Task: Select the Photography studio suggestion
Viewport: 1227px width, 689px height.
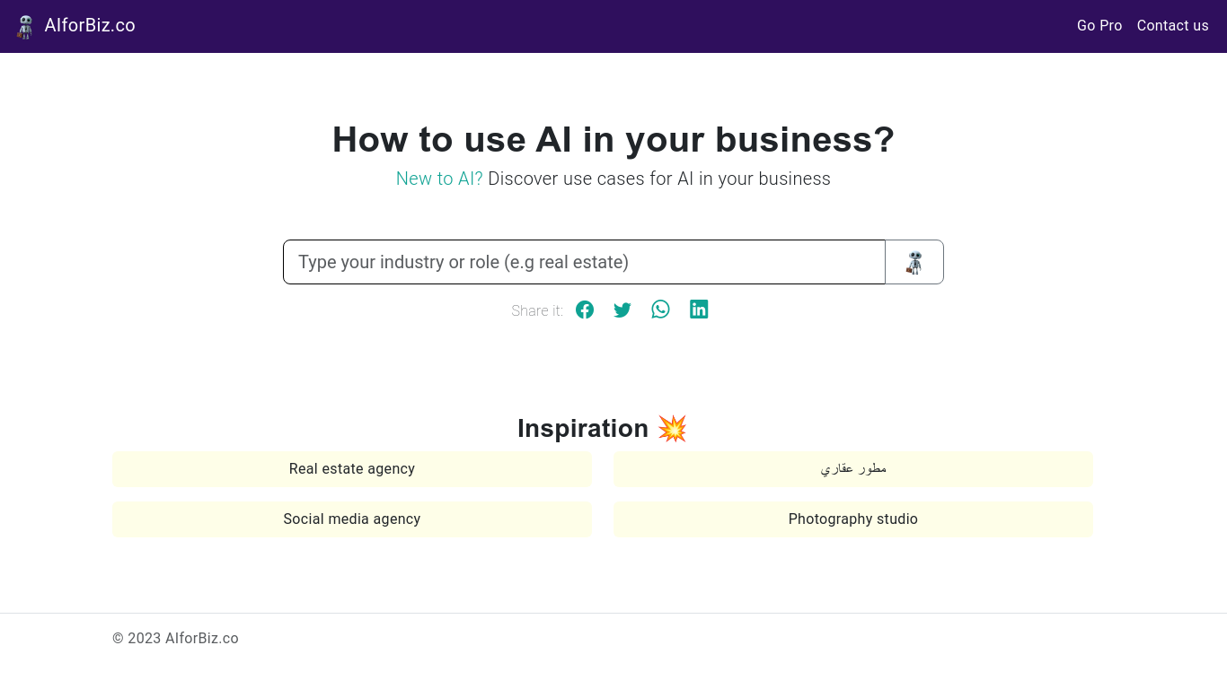Action: 852,519
